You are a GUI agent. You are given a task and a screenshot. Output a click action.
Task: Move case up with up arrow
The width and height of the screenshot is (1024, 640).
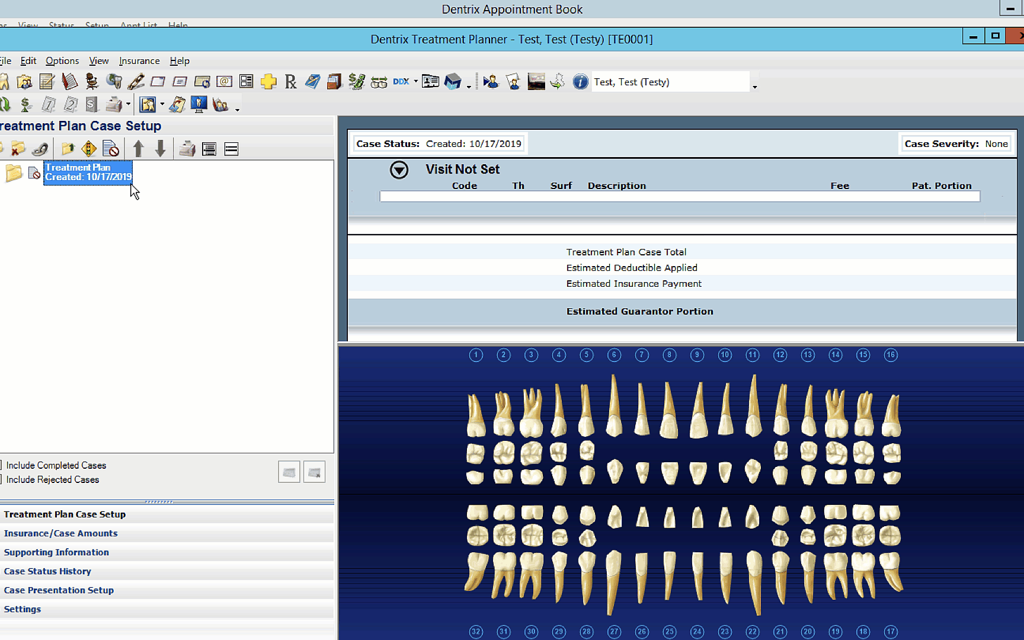tap(139, 149)
